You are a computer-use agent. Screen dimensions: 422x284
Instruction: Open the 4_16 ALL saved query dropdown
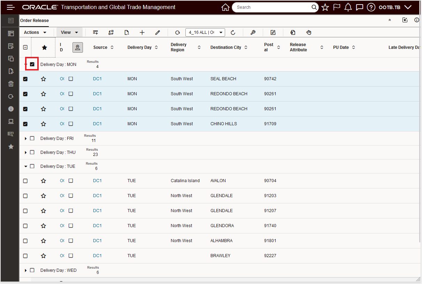[x=205, y=32]
